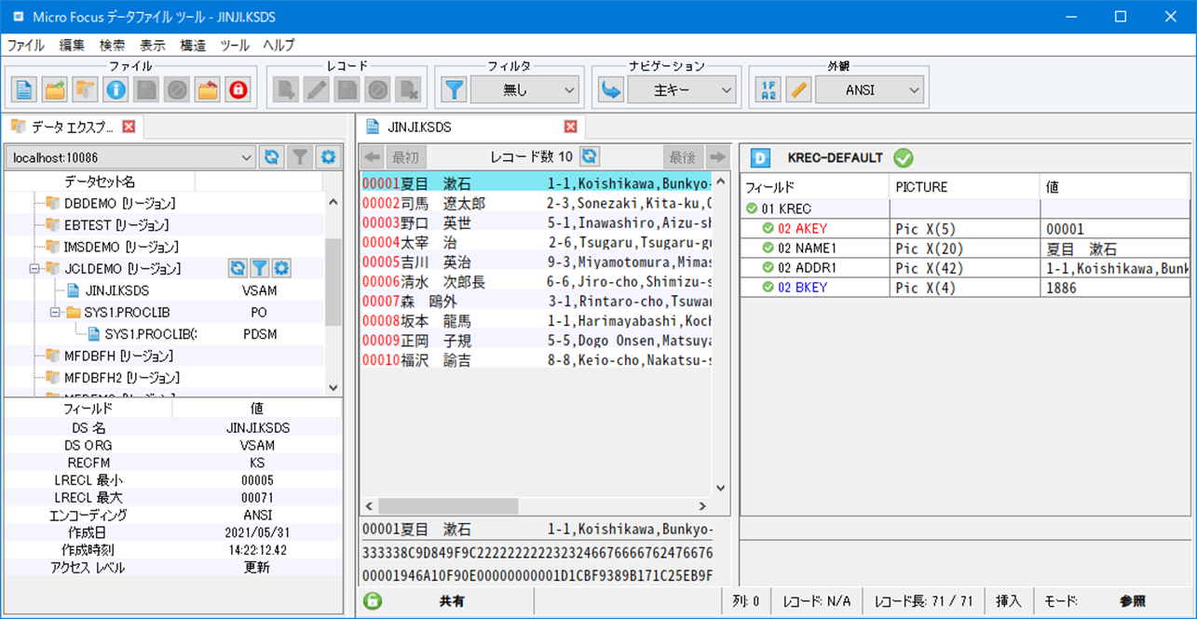This screenshot has height=619, width=1197.
Task: Close the JINJI.KSDS tab
Action: [x=571, y=127]
